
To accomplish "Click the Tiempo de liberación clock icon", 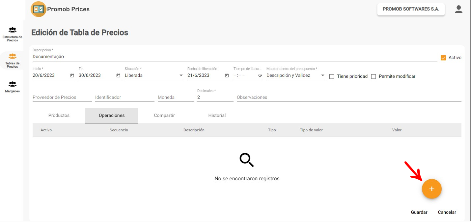I will [260, 76].
